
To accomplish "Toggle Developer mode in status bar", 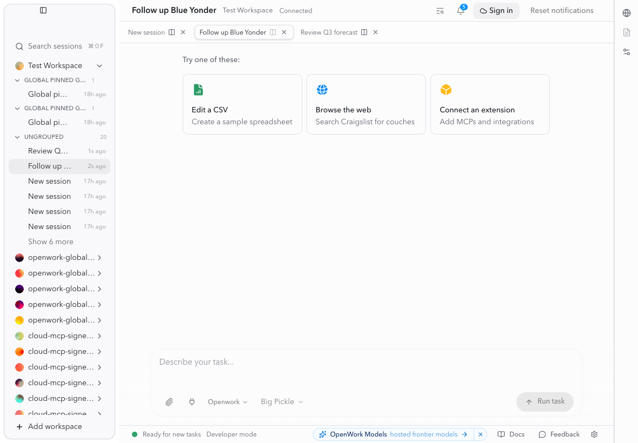I will 231,434.
